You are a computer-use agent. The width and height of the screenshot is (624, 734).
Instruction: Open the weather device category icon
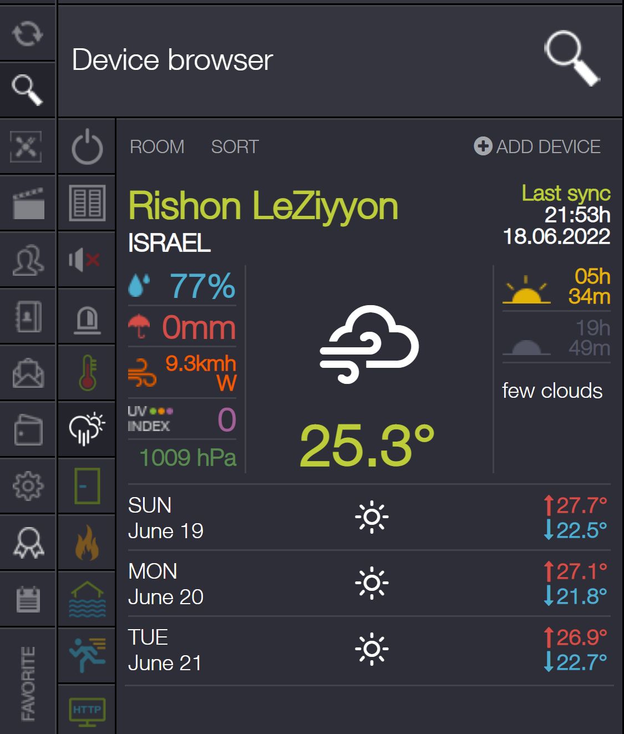(x=87, y=429)
